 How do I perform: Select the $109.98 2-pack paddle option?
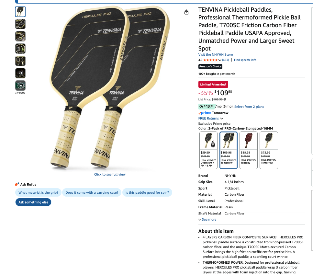(x=229, y=150)
